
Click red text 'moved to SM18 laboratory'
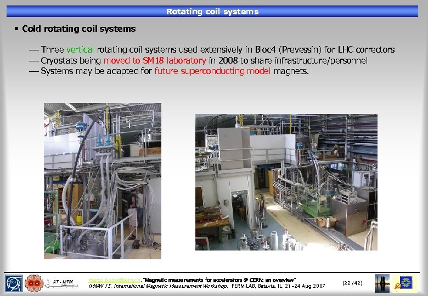pyautogui.click(x=155, y=60)
